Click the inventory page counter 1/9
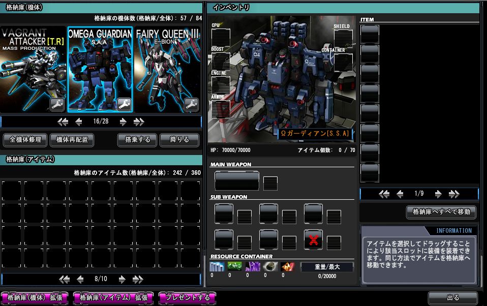Viewport: 487px width, 306px height. click(x=419, y=194)
